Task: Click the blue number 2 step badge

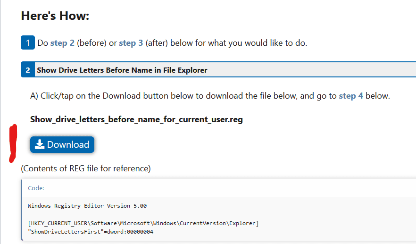Action: (x=28, y=70)
